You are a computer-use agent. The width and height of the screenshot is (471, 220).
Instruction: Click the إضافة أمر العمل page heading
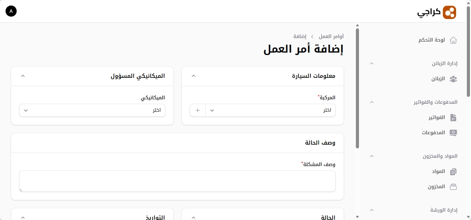pos(303,49)
